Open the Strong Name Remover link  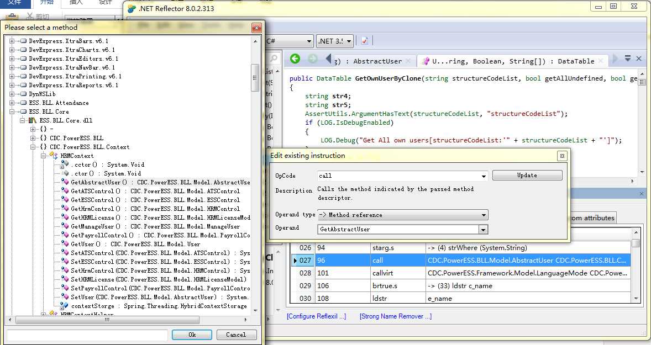coord(396,316)
